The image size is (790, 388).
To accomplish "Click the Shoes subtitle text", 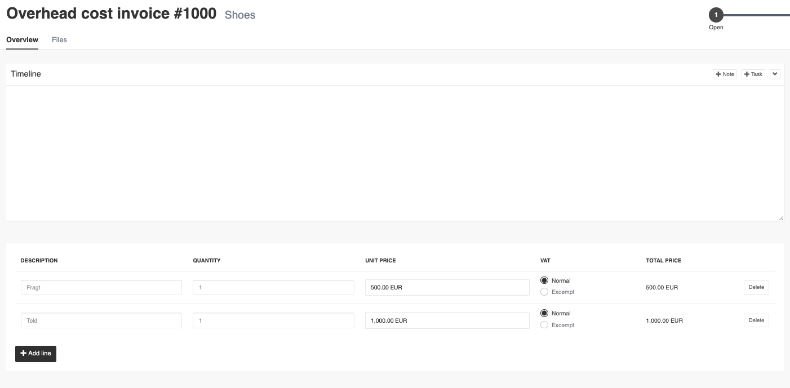I will (x=240, y=15).
